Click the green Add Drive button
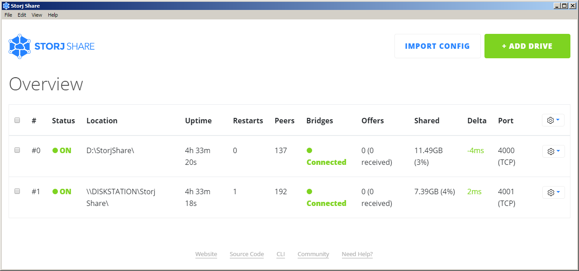The height and width of the screenshot is (271, 579). pos(527,46)
